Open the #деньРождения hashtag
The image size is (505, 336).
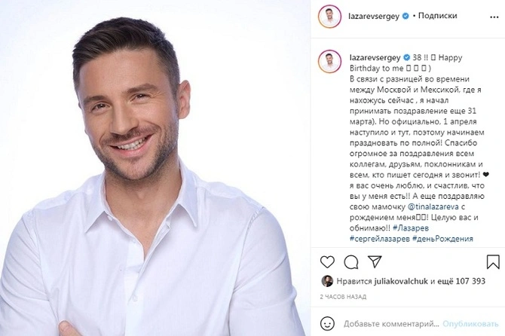(443, 239)
